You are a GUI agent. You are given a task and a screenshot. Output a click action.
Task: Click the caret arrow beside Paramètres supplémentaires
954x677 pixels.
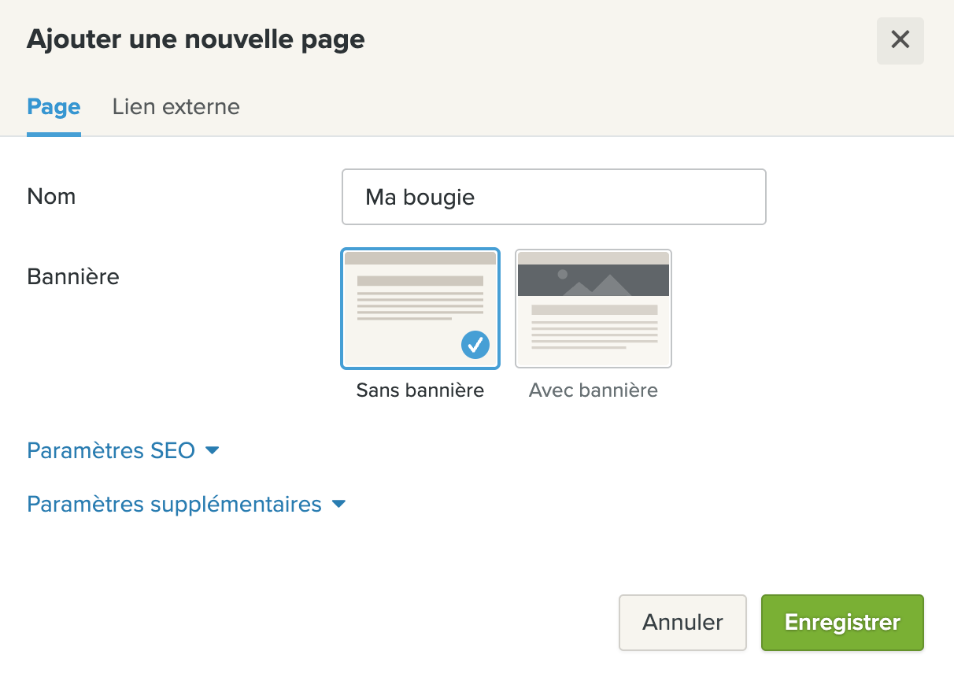(338, 505)
